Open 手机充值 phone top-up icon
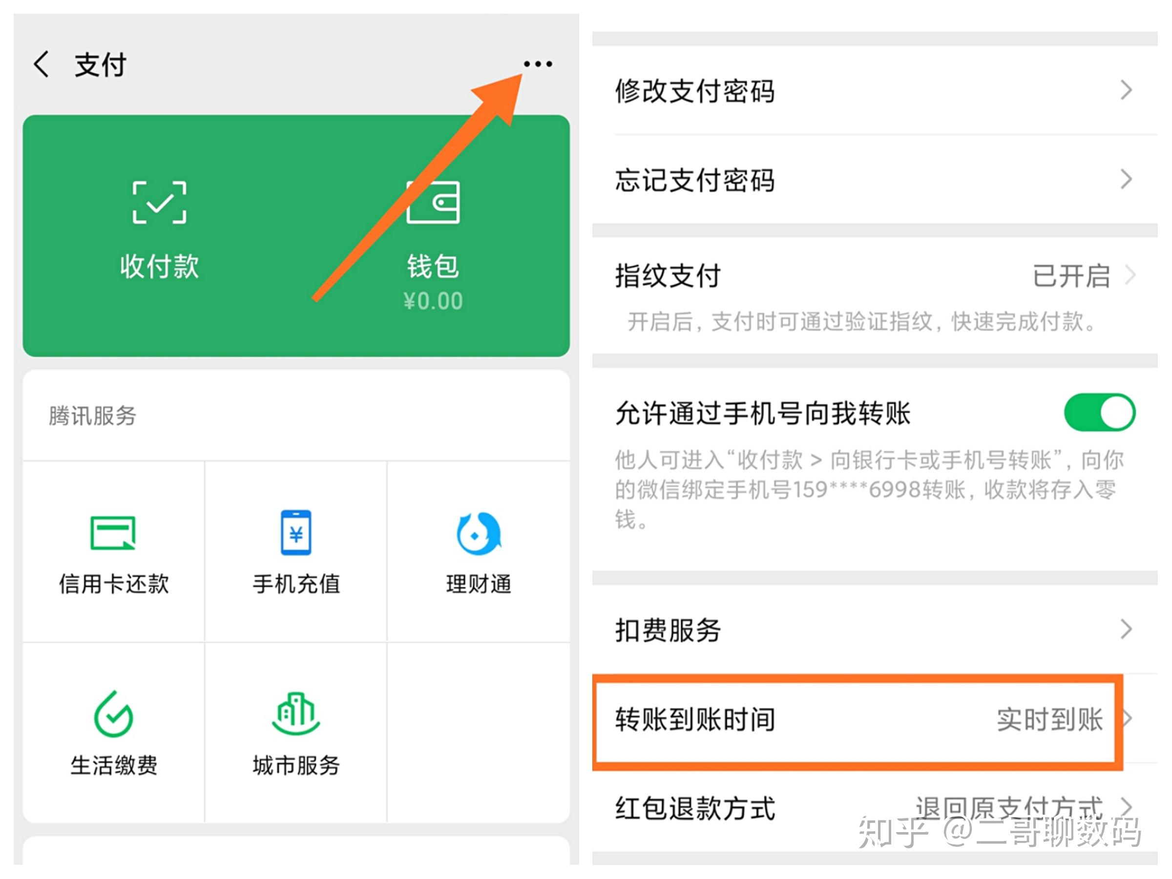 [x=295, y=532]
